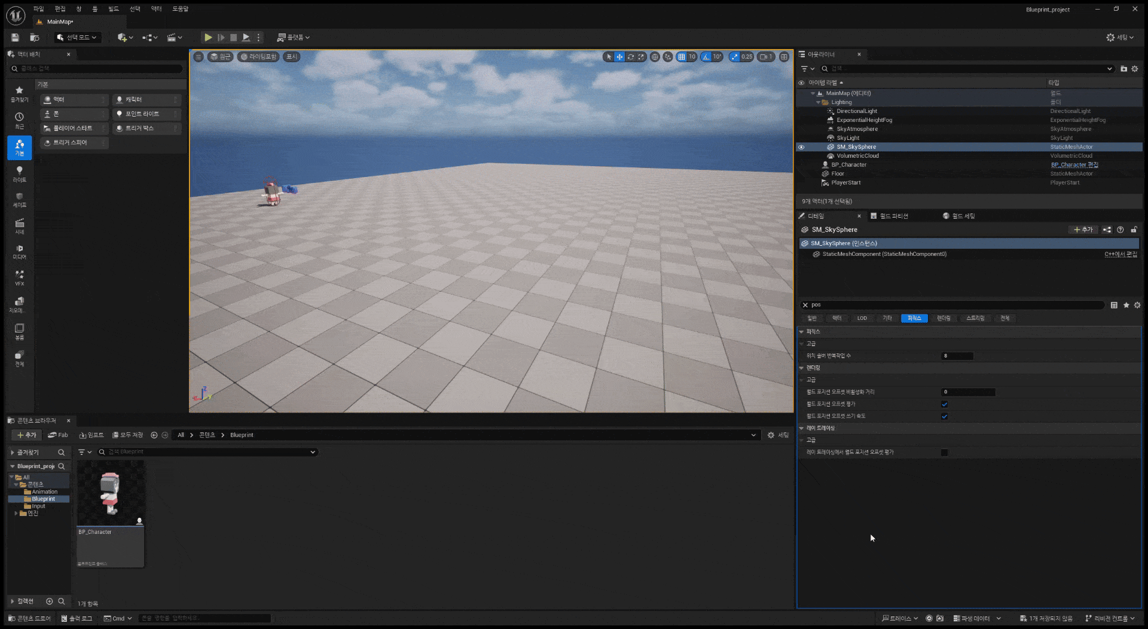Screen dimensions: 1148x629
Task: Select the 즐겨찾기 star category in Place Actors
Action: (19, 94)
